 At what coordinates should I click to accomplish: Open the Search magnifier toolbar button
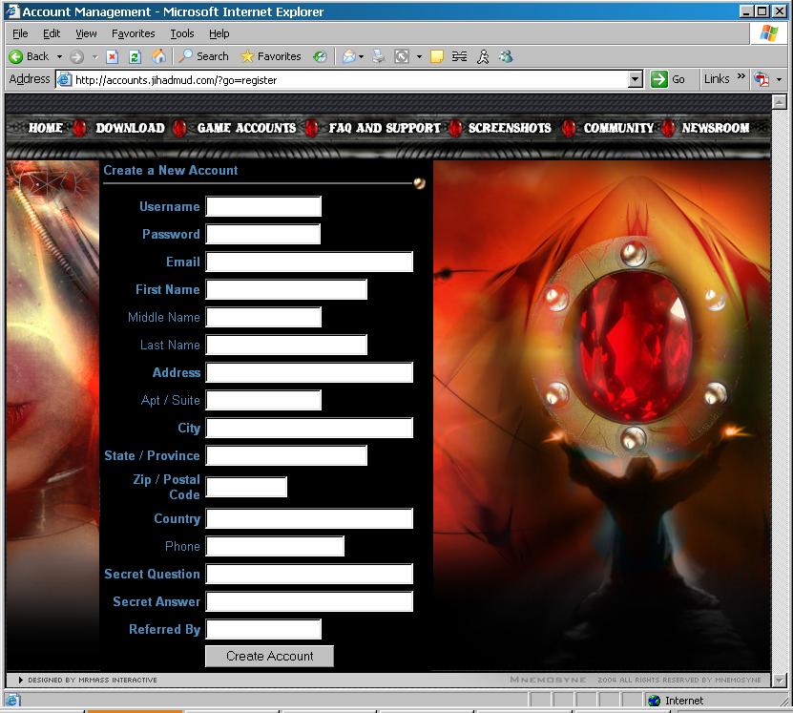click(x=204, y=56)
